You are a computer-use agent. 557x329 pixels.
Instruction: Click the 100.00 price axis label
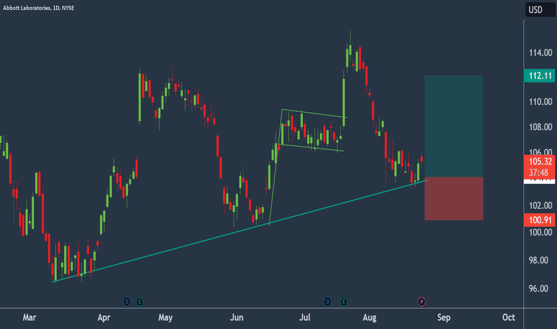[x=540, y=232]
